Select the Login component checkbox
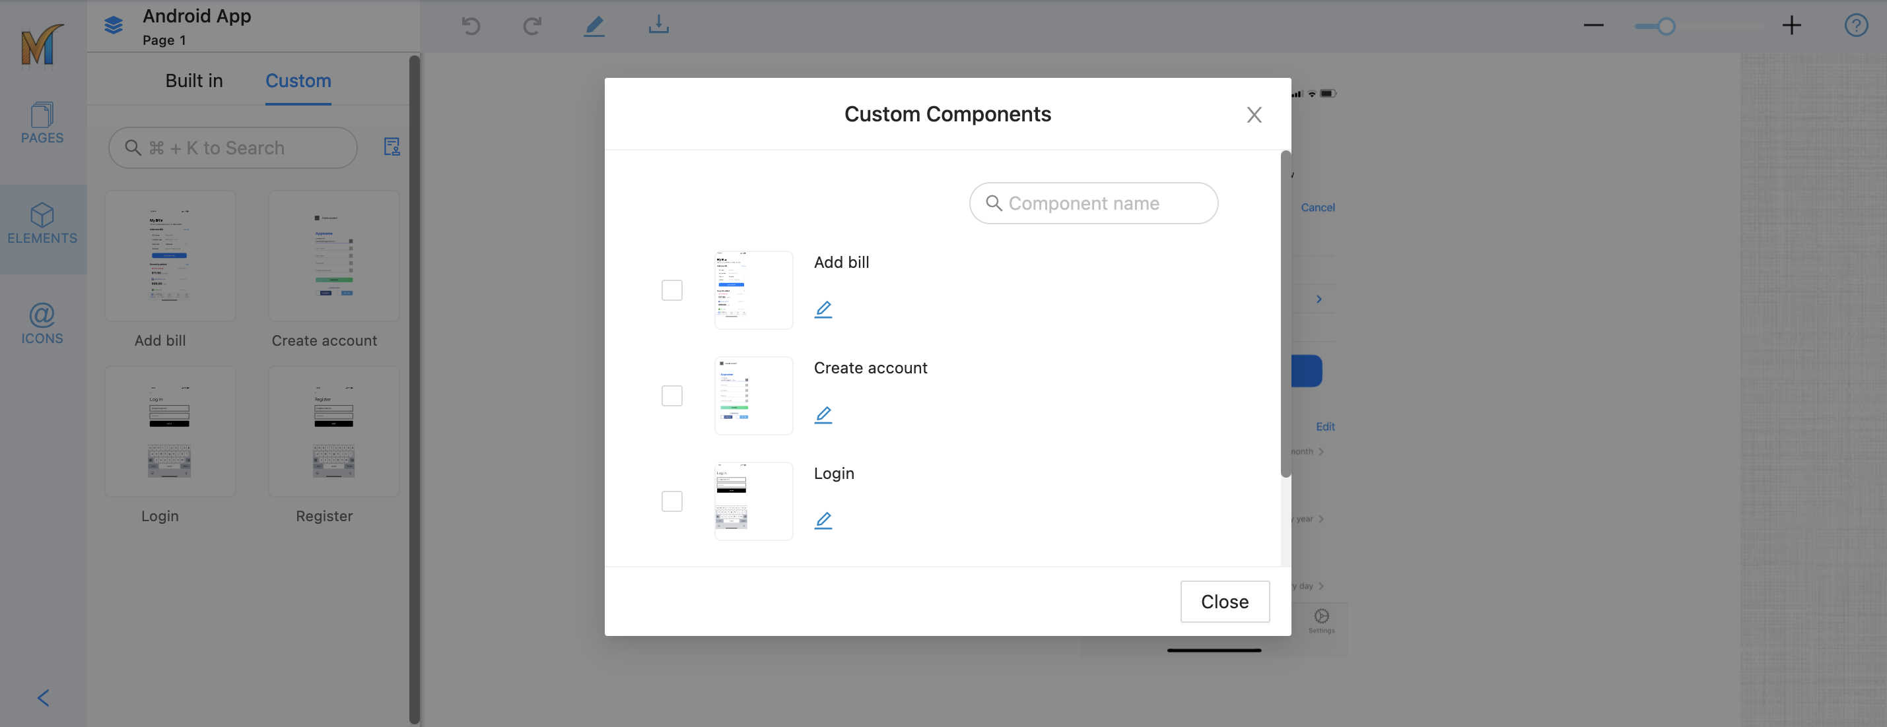The image size is (1887, 727). click(x=671, y=501)
